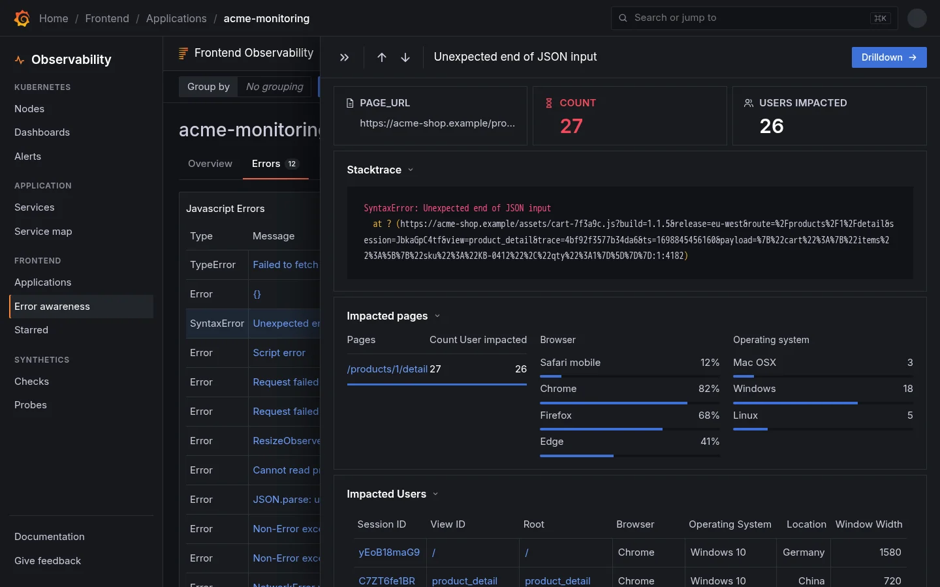This screenshot has height=587, width=940.
Task: Click the user avatar in the top bar
Action: [x=917, y=18]
